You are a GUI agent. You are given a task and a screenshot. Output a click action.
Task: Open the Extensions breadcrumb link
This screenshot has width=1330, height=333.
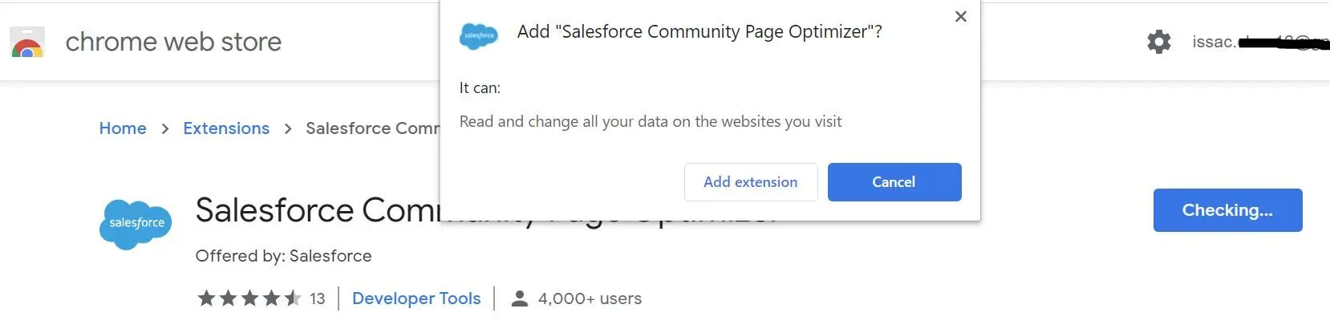tap(226, 128)
